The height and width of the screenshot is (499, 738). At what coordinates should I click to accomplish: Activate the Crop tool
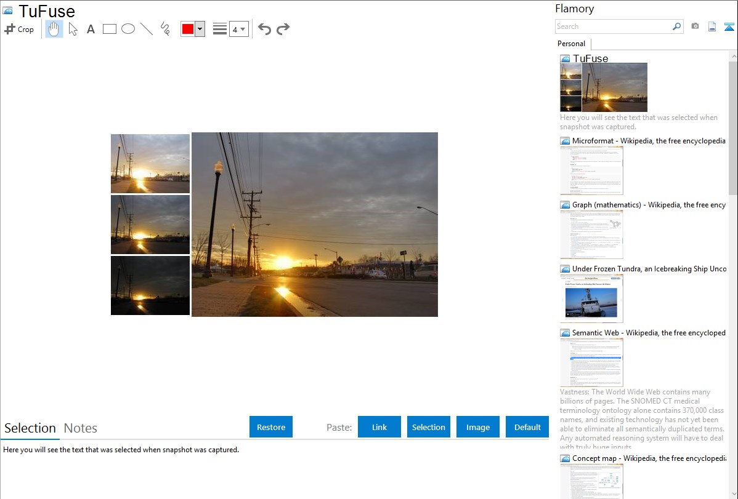(19, 29)
